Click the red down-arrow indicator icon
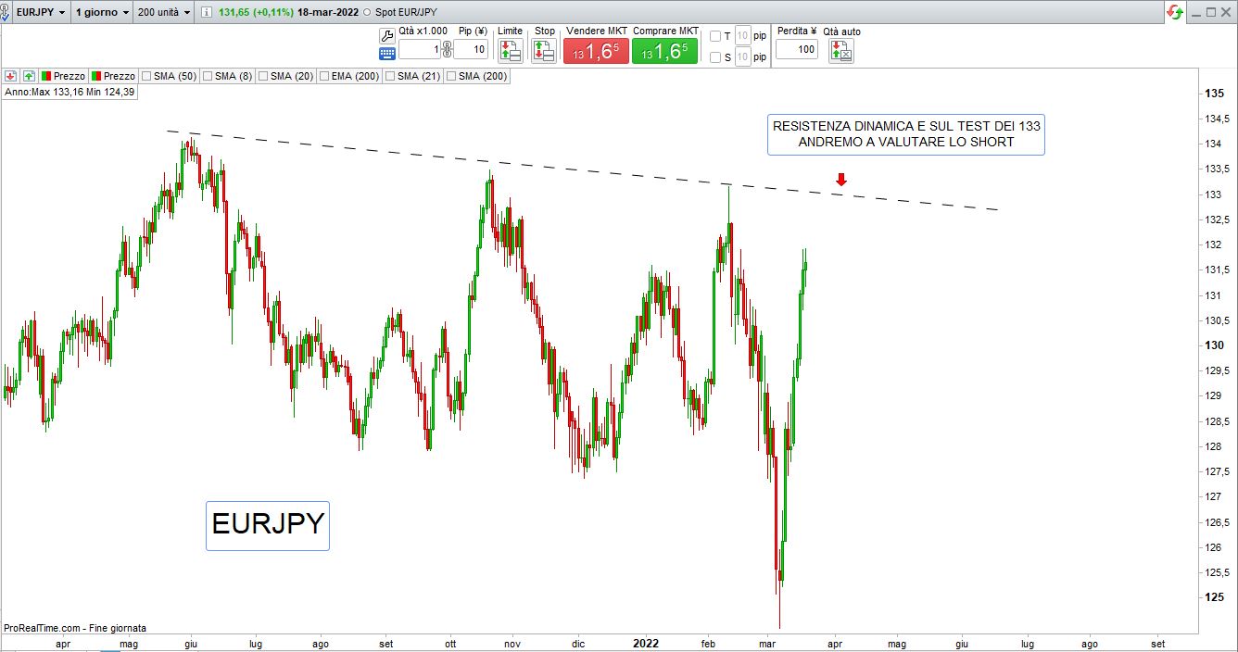The width and height of the screenshot is (1238, 652). point(11,76)
